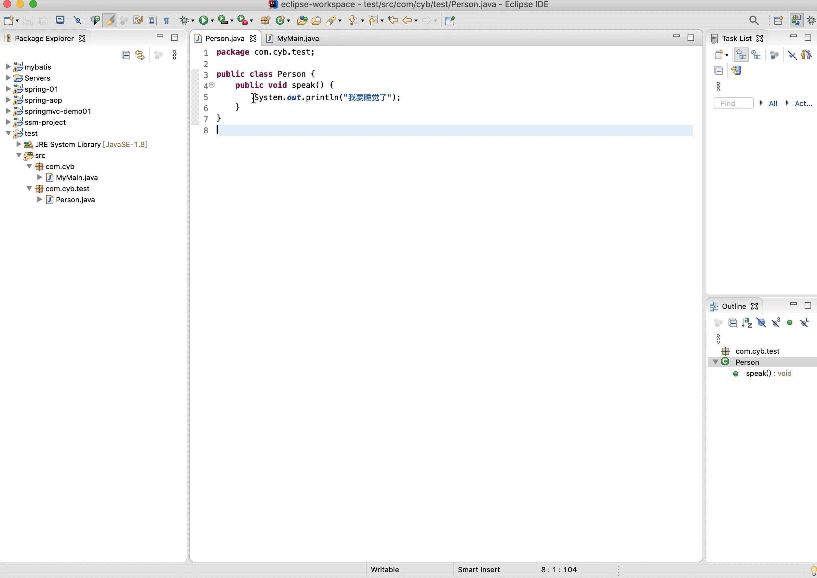Expand the spring-aop project

(8, 100)
